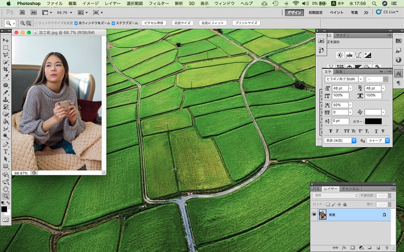
Task: Click the zoom out magnifier option
Action: pos(29,23)
